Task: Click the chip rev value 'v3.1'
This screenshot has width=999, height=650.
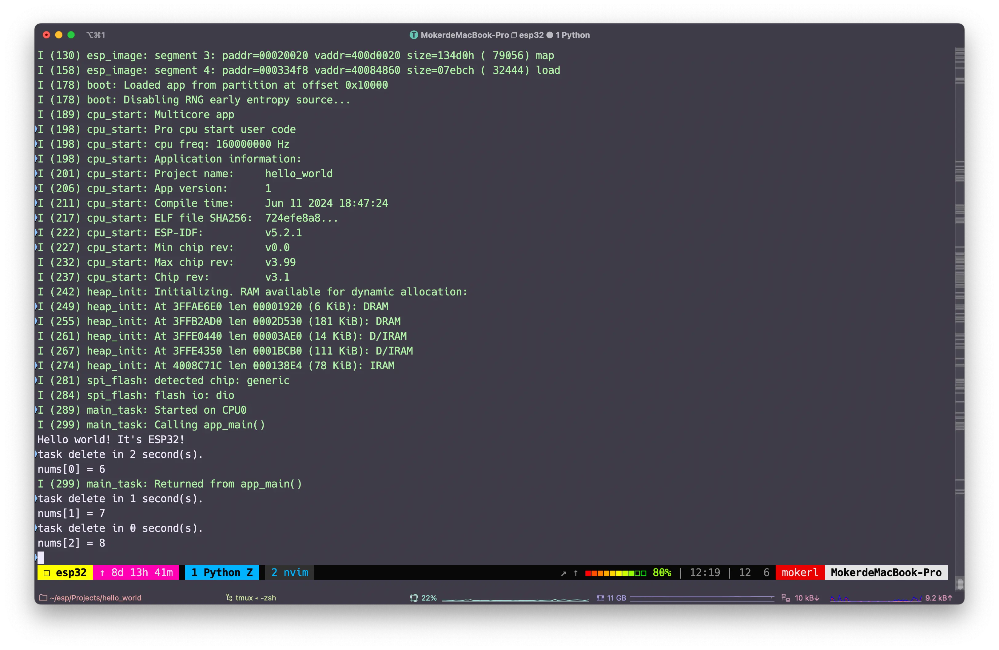Action: pyautogui.click(x=277, y=277)
